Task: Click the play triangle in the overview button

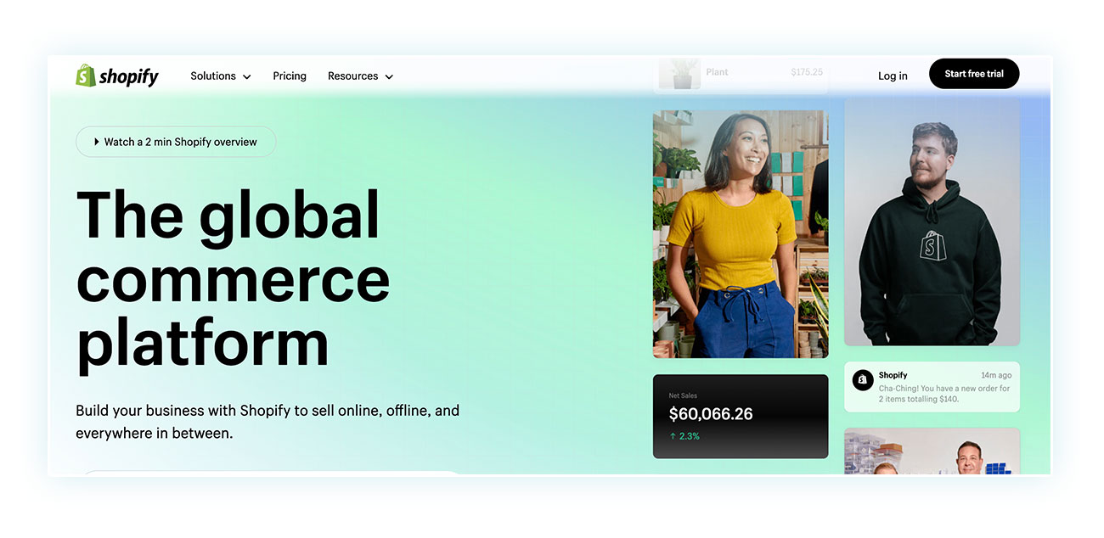Action: pyautogui.click(x=97, y=142)
